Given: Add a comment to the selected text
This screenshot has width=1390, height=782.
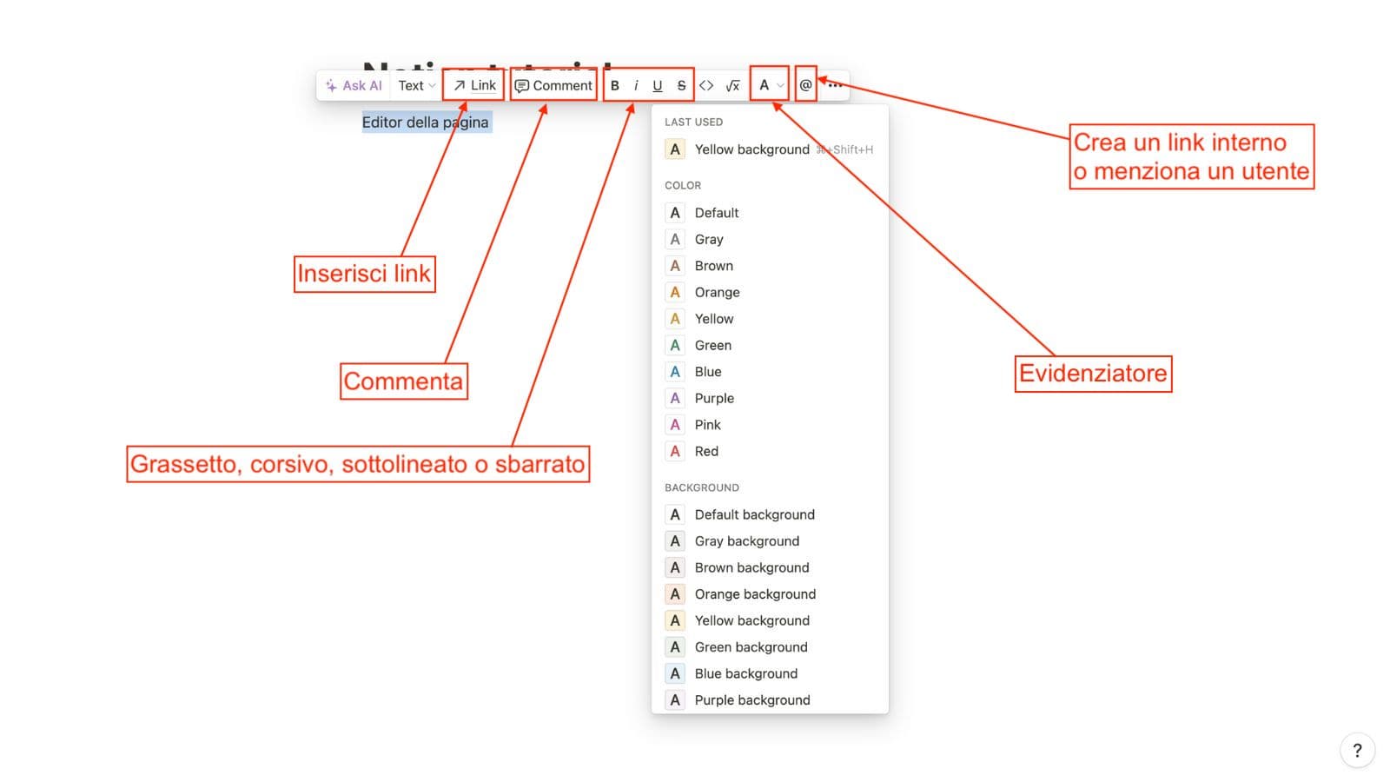Looking at the screenshot, I should click(x=553, y=85).
